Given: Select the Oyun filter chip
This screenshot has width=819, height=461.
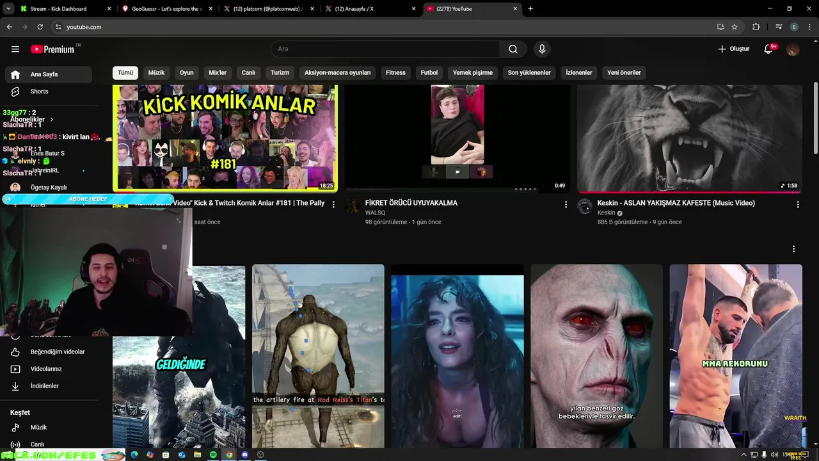Looking at the screenshot, I should point(187,72).
